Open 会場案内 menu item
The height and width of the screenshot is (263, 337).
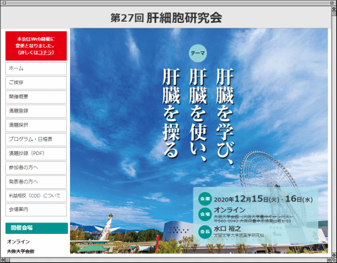(x=36, y=210)
